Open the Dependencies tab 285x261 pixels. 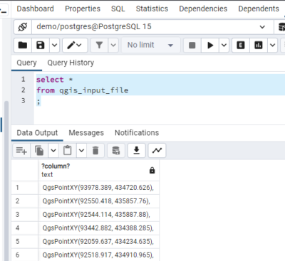pyautogui.click(x=203, y=9)
